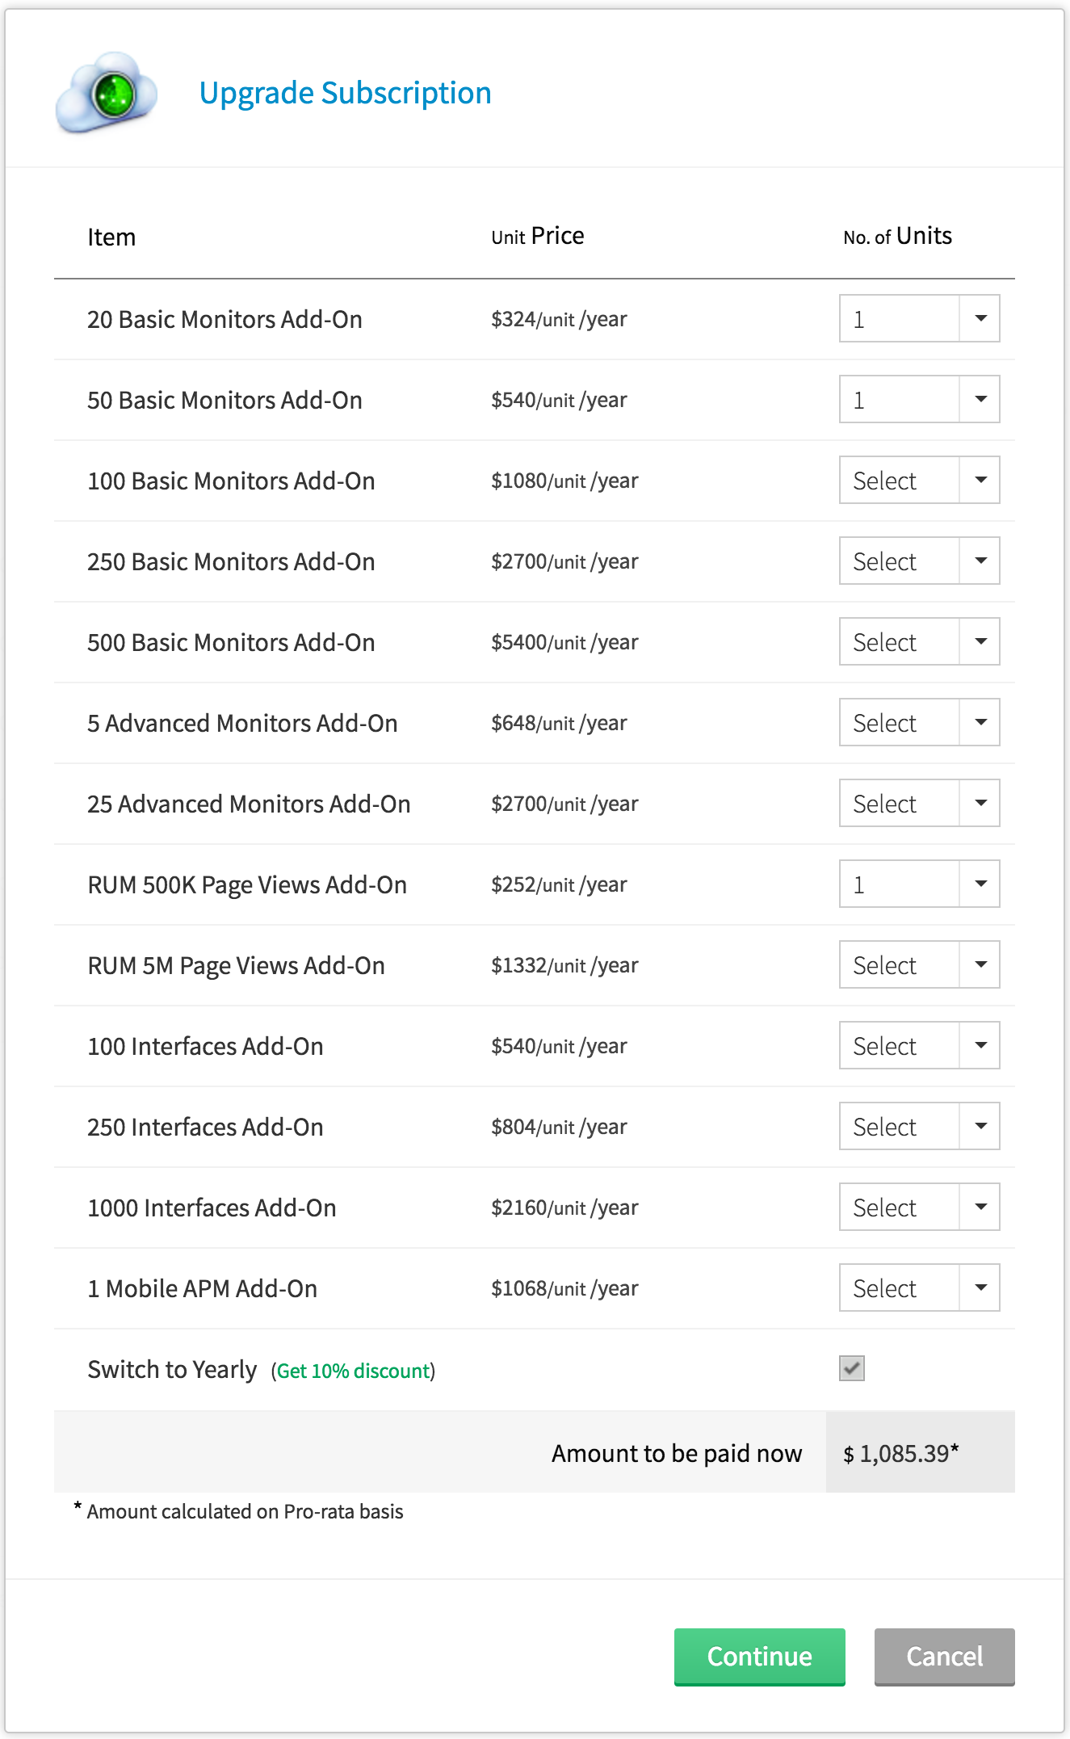This screenshot has height=1739, width=1070.
Task: Open 5 Advanced Monitors units dropdown
Action: (919, 723)
